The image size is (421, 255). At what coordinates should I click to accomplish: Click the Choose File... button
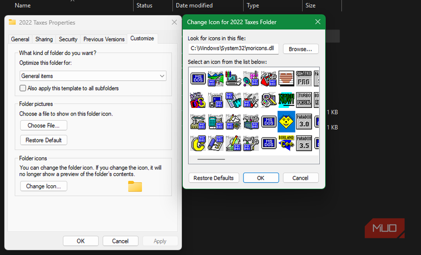(43, 125)
